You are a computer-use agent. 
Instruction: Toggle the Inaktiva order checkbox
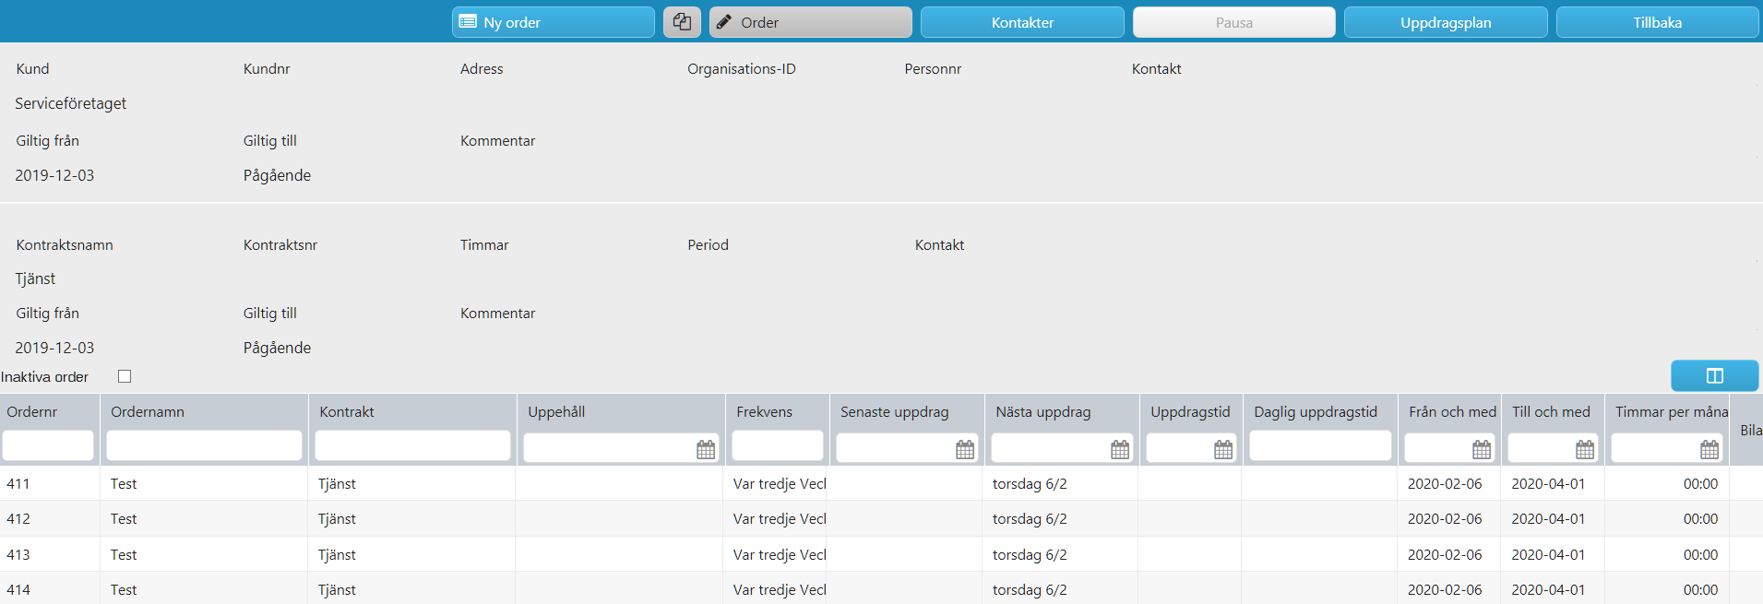click(x=125, y=376)
